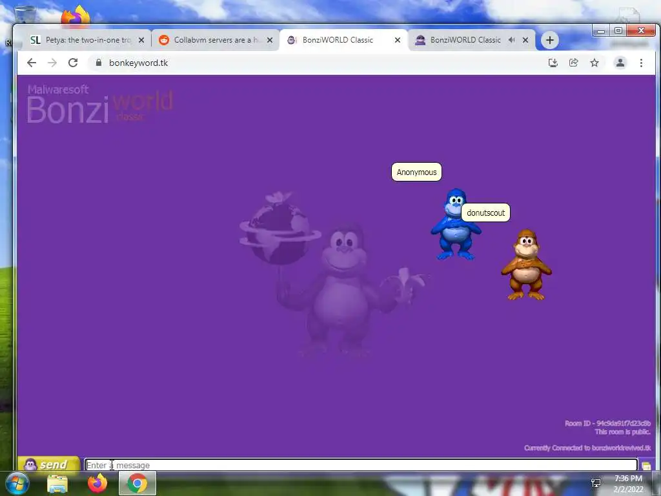The width and height of the screenshot is (661, 496).
Task: Click the Anonymous name label
Action: click(x=416, y=172)
